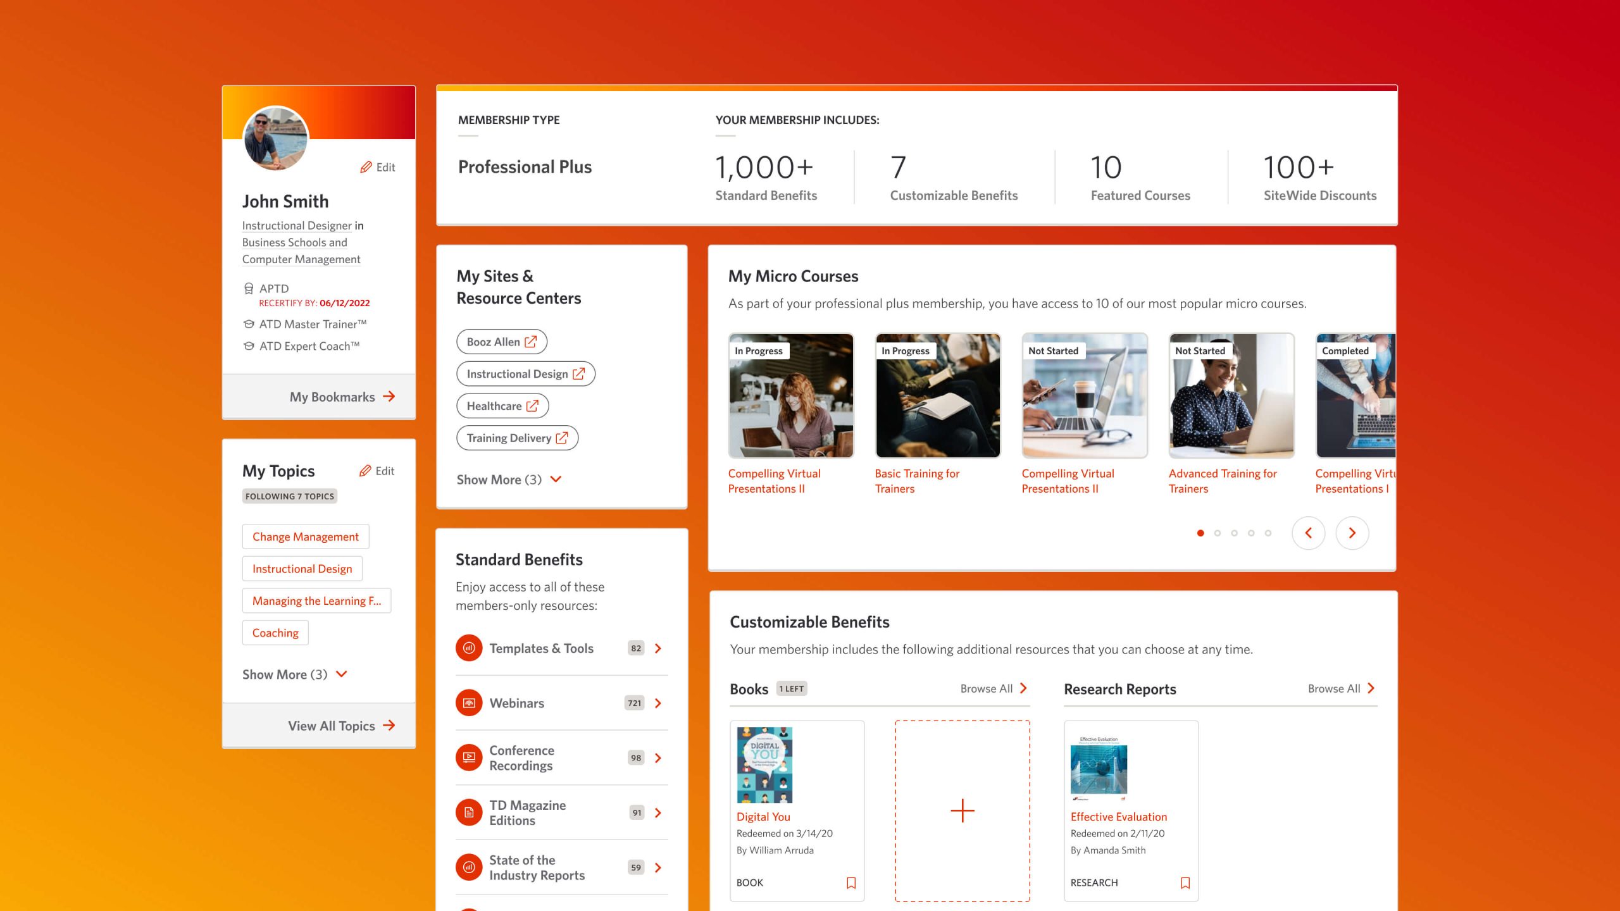Screen dimensions: 1620x911
Task: Open the Training Delivery resource center
Action: click(516, 437)
